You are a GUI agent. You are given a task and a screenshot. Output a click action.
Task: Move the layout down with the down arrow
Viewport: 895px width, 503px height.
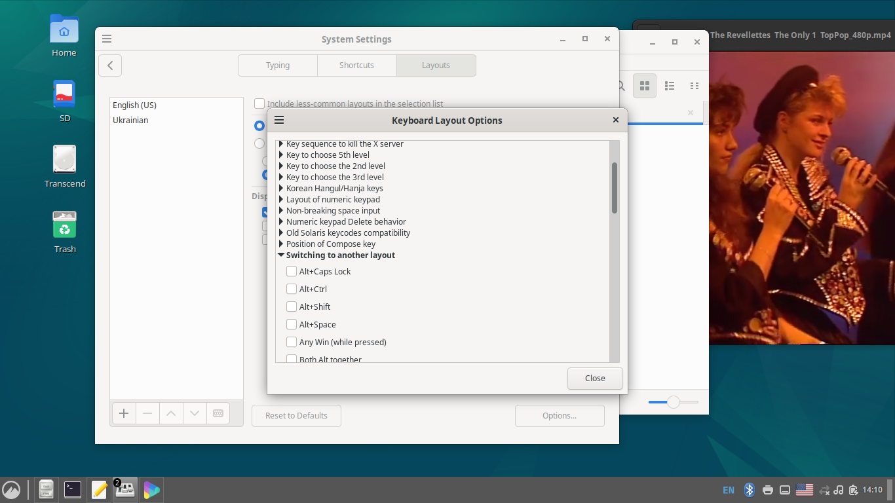coord(195,413)
